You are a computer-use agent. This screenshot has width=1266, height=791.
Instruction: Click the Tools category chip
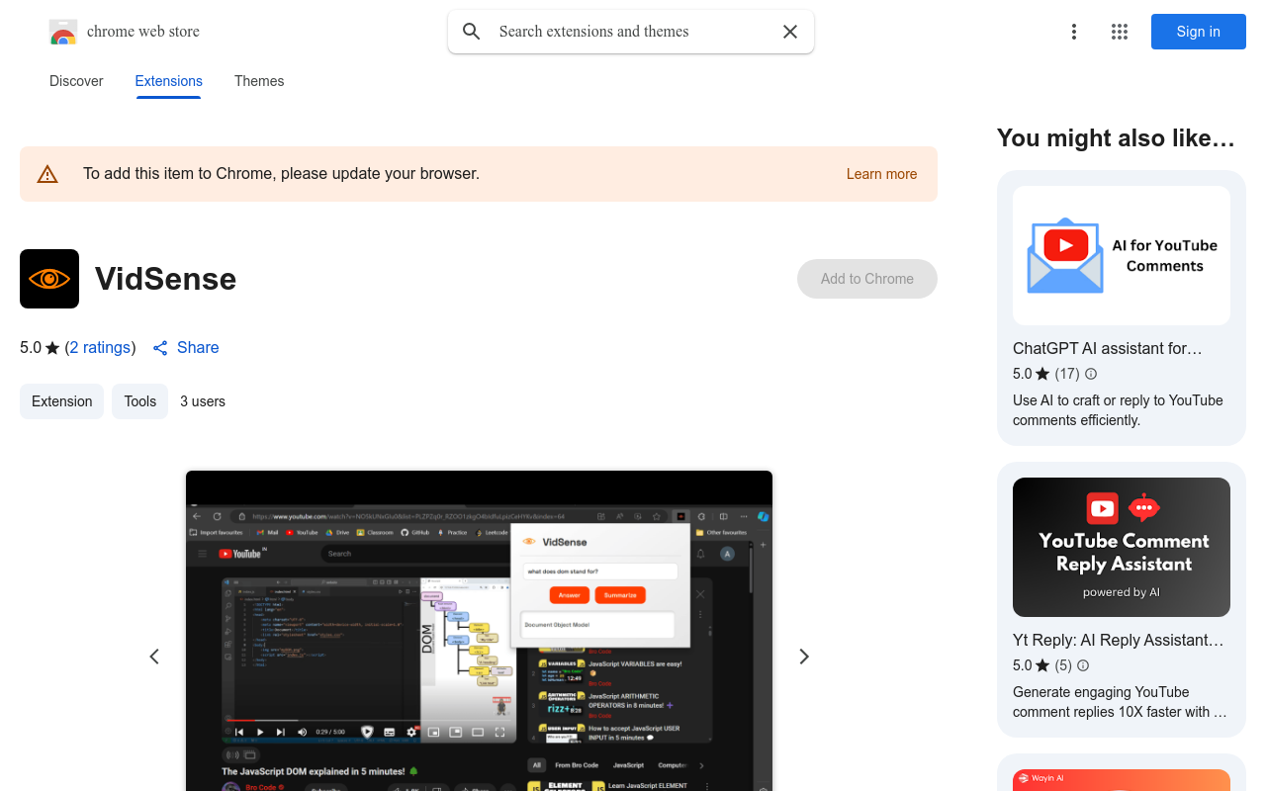[x=140, y=401]
